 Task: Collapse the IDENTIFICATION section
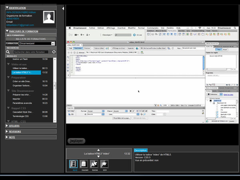click(7, 7)
